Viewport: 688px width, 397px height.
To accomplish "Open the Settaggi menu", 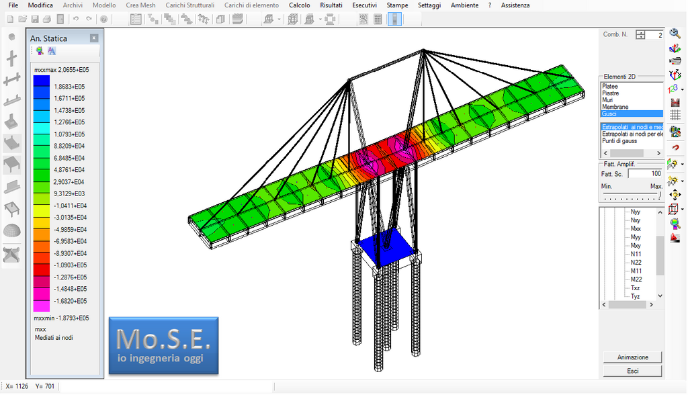I will 429,5.
